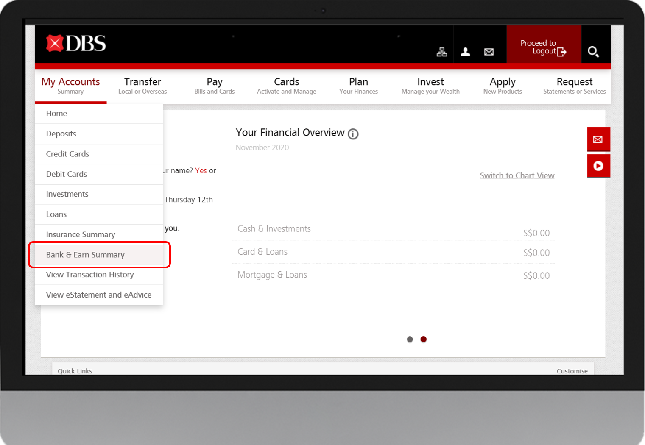Open the Invest dropdown menu
This screenshot has width=645, height=445.
[430, 85]
